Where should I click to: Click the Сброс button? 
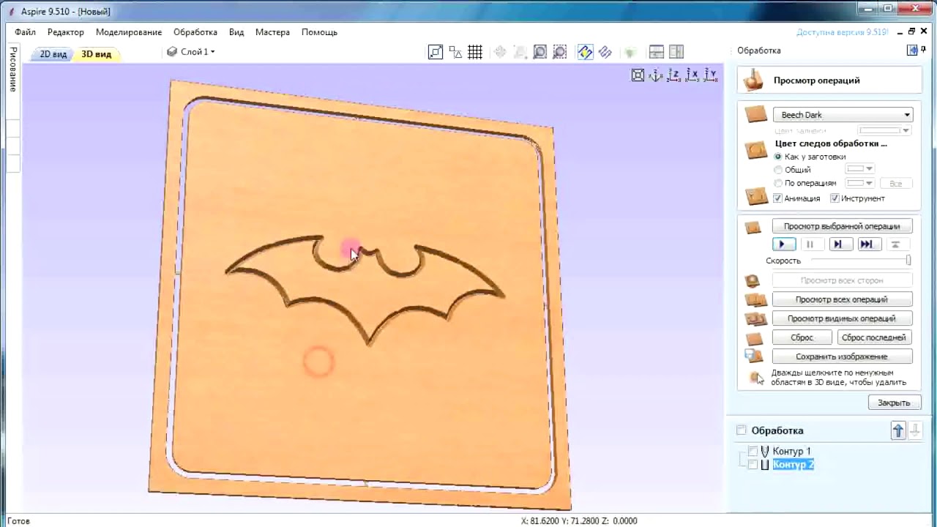click(x=802, y=337)
